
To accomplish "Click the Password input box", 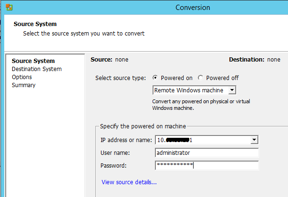I will (206, 165).
